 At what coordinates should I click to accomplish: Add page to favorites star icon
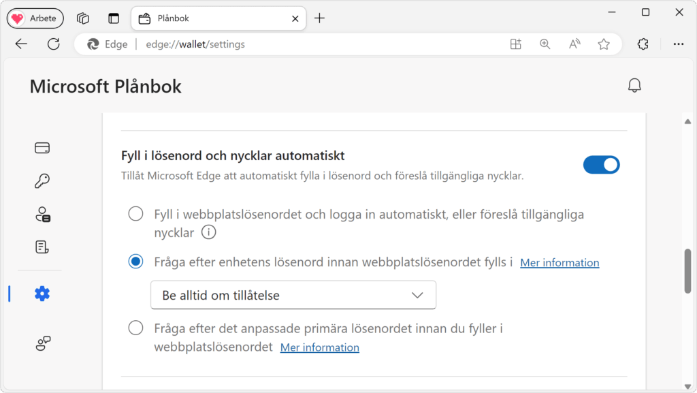(x=604, y=44)
